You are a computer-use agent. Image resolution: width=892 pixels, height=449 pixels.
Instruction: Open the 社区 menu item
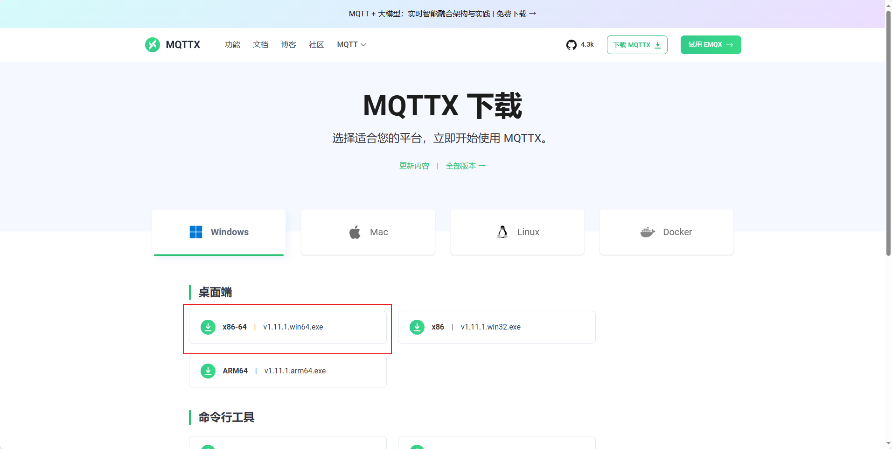pyautogui.click(x=316, y=45)
